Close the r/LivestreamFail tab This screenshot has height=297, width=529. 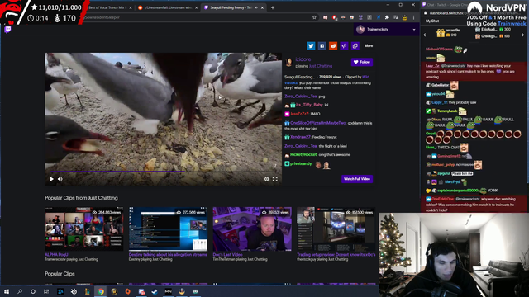(196, 7)
